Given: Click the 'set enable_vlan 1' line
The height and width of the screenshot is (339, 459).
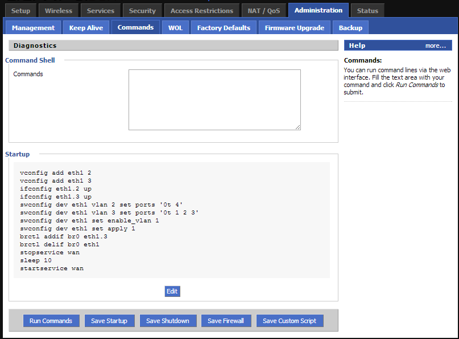Looking at the screenshot, I should [x=89, y=221].
